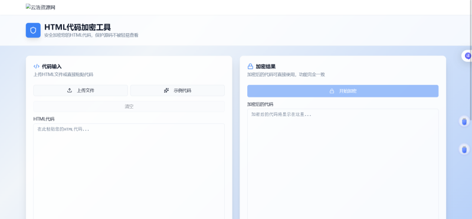Click the 加密结果 heading

(x=265, y=66)
